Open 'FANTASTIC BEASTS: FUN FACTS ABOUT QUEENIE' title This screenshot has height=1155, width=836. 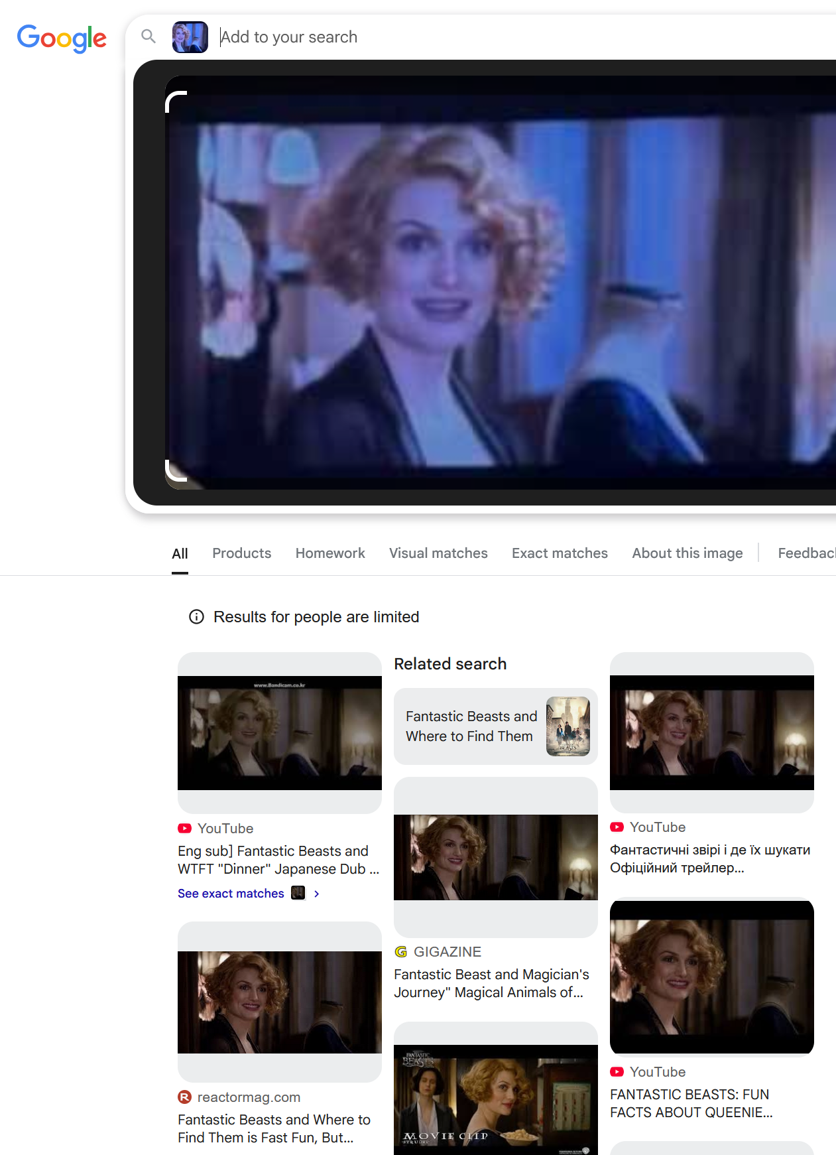[691, 1103]
